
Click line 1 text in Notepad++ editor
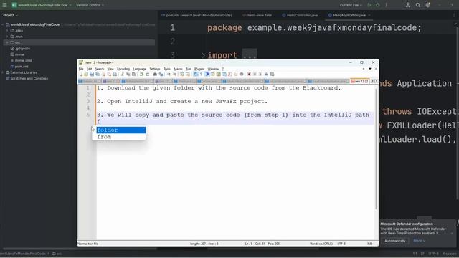219,87
